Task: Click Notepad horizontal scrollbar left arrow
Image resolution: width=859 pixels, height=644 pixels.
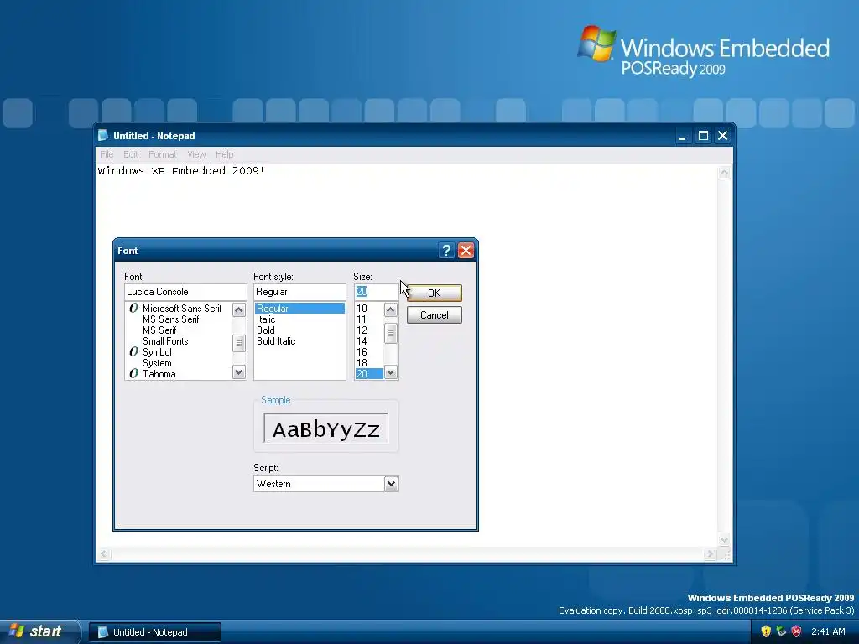Action: pyautogui.click(x=104, y=554)
